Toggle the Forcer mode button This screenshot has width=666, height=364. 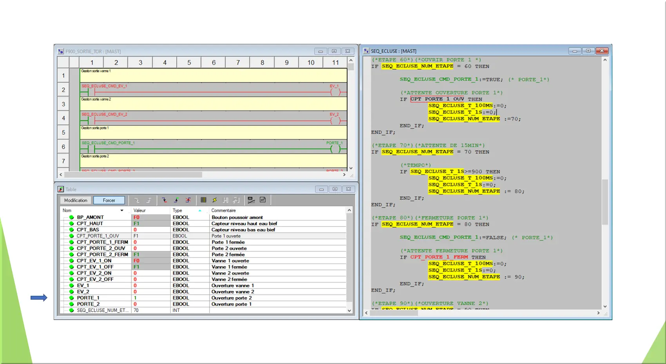(x=109, y=200)
